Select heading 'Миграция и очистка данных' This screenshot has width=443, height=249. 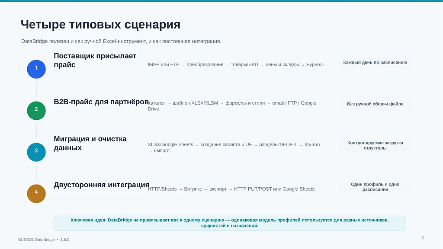pos(90,143)
